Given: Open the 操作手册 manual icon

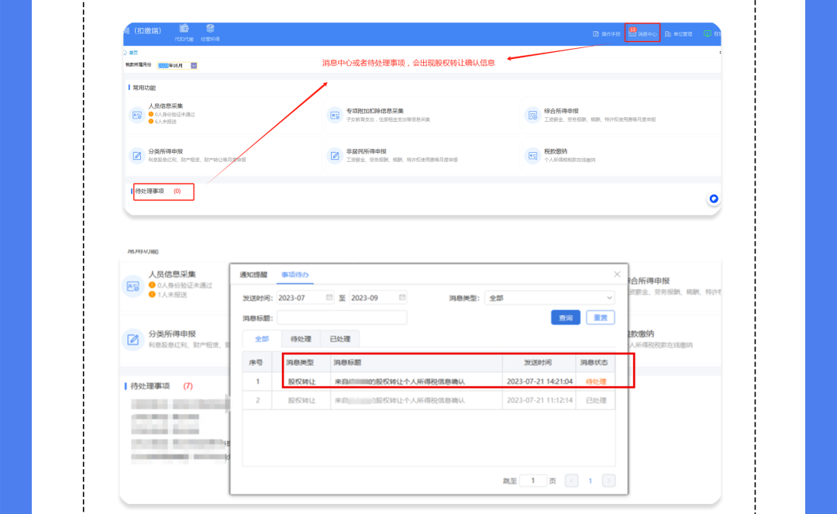Looking at the screenshot, I should coord(596,33).
